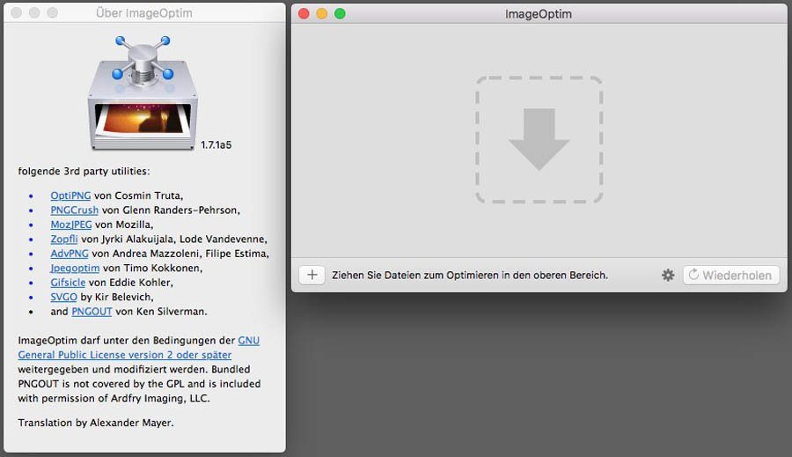This screenshot has height=457, width=792.
Task: Open the SVGO link
Action: click(x=63, y=298)
